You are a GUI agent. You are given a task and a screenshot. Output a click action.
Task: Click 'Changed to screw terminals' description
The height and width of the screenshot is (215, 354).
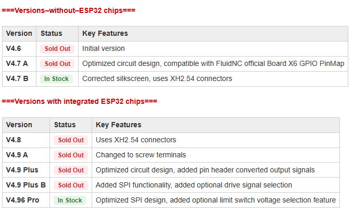point(141,155)
